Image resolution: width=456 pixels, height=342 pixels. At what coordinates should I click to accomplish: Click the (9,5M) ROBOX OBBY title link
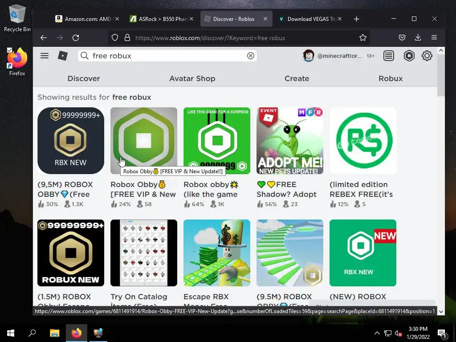click(65, 189)
